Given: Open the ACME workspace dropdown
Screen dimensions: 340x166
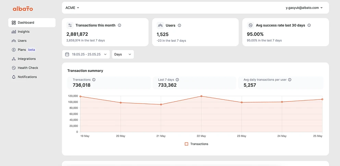Looking at the screenshot, I should pos(72,8).
